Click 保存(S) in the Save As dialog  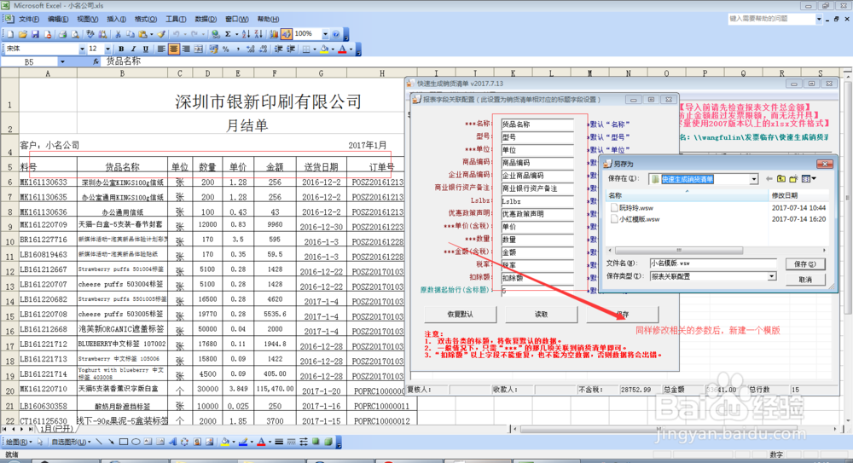coord(805,263)
